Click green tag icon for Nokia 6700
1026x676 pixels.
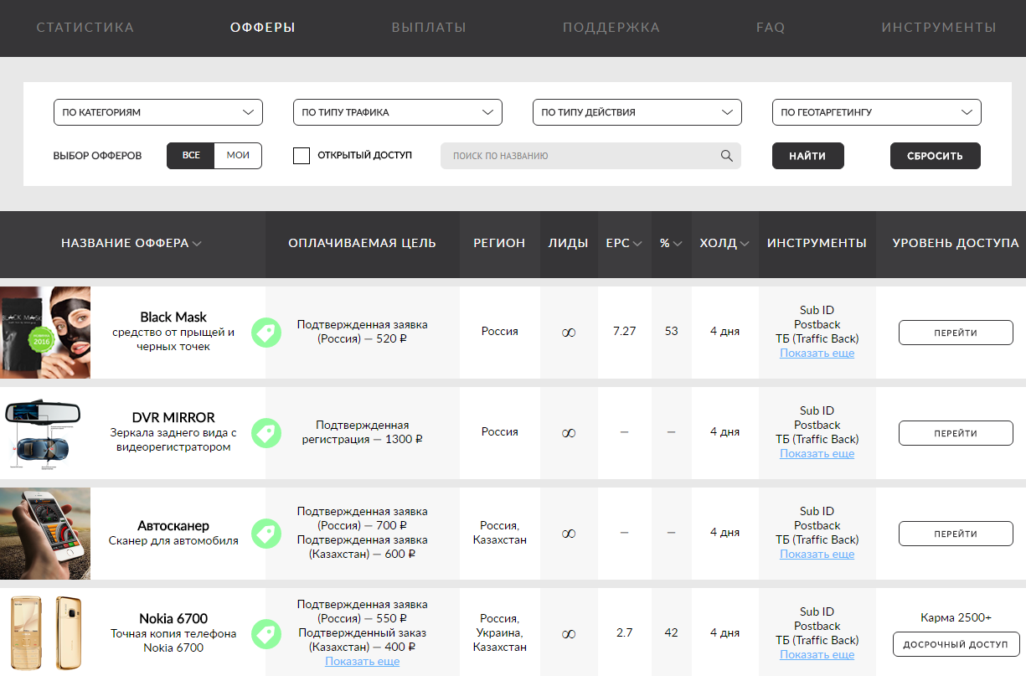click(266, 633)
